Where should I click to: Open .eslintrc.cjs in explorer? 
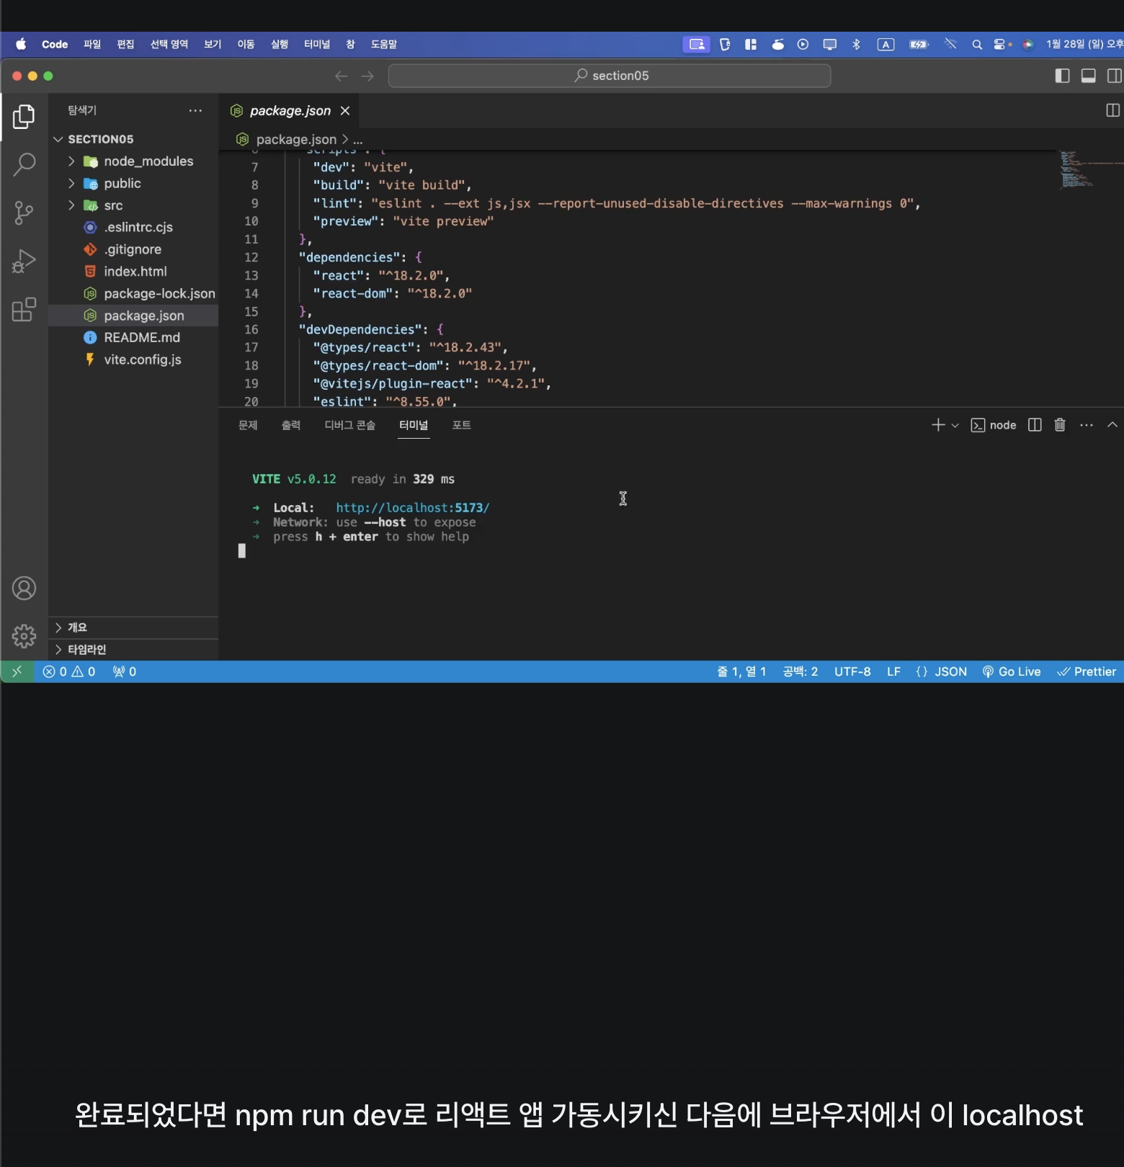pos(133,228)
